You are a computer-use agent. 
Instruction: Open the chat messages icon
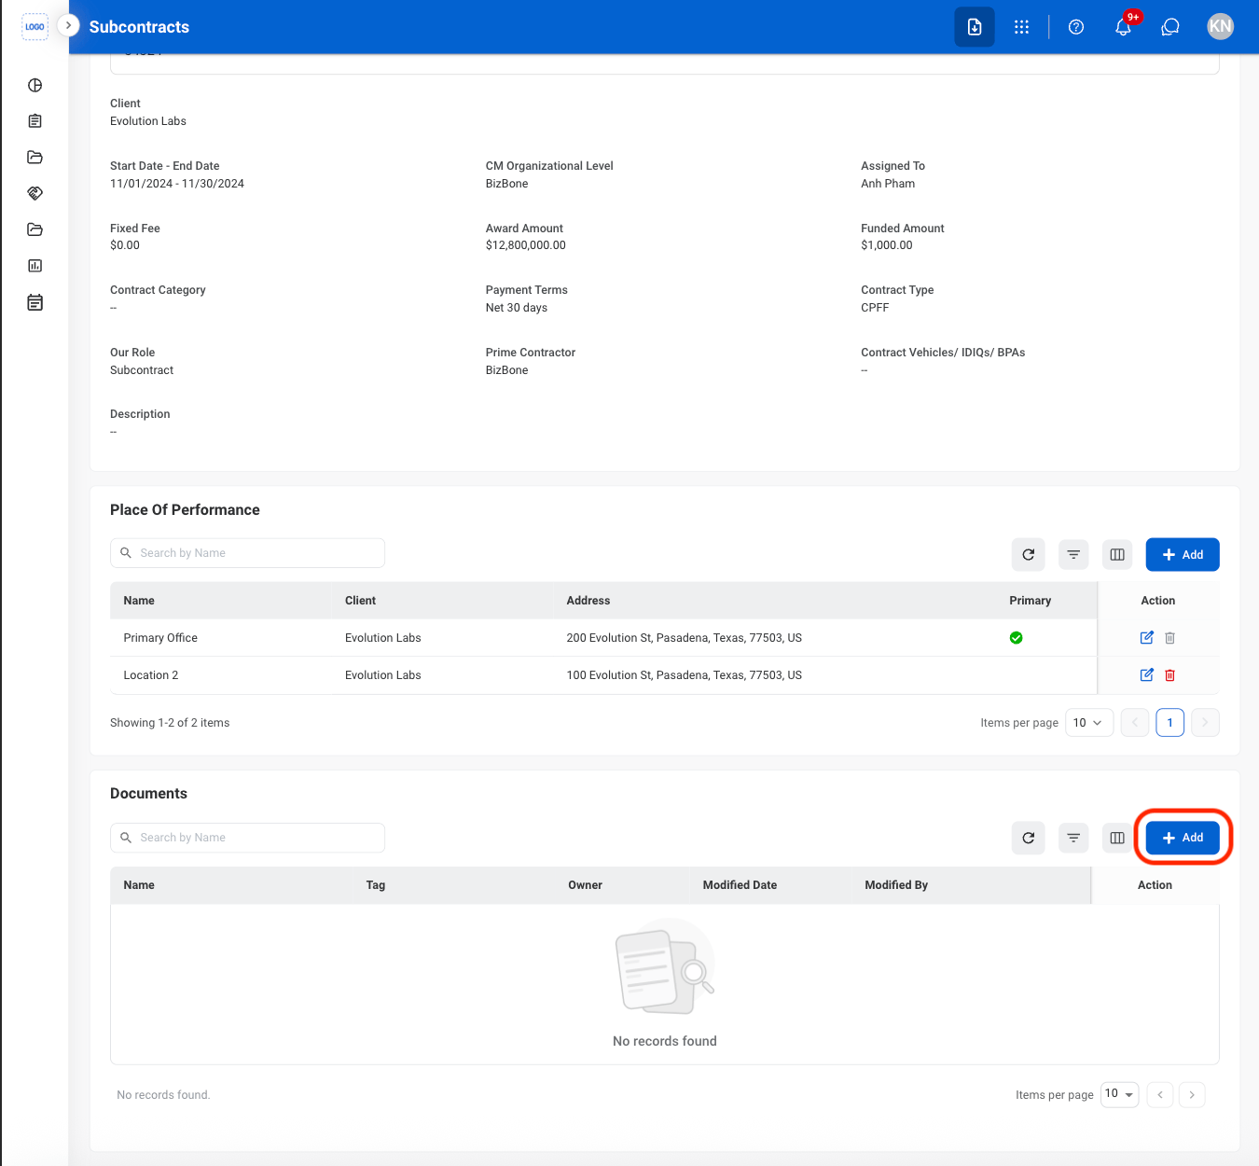(1170, 27)
